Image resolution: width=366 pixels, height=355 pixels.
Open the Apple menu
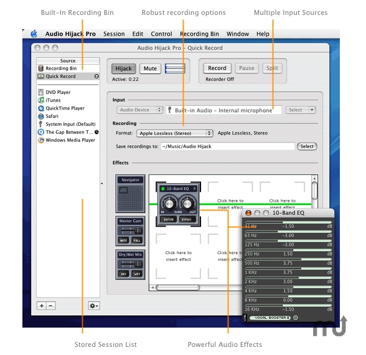point(34,34)
